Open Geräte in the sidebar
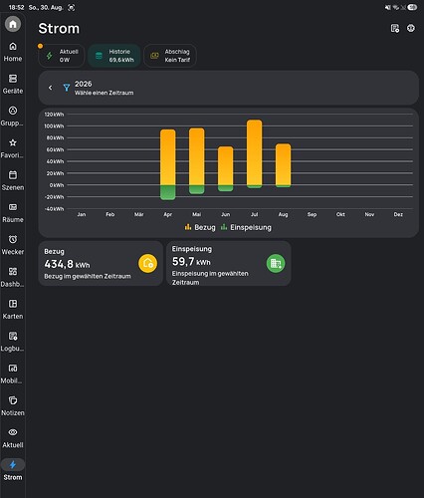 tap(13, 85)
